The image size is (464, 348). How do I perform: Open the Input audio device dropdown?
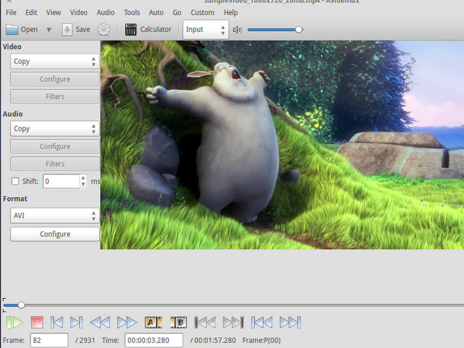(206, 29)
